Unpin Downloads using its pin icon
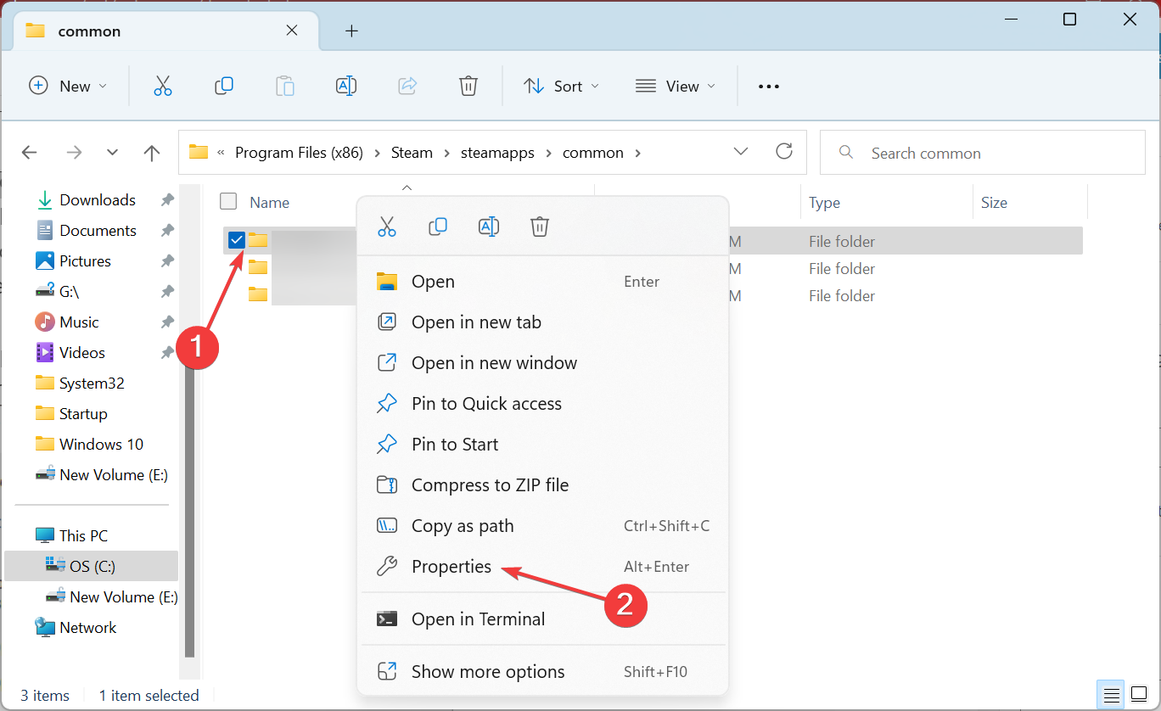Viewport: 1161px width, 711px height. tap(167, 200)
